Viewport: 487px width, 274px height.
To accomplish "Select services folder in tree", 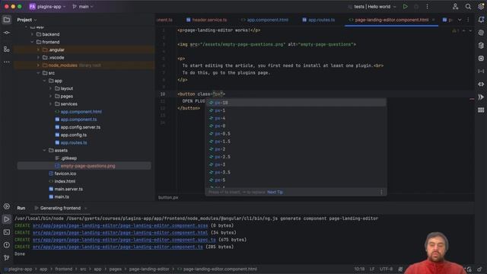I will [69, 104].
